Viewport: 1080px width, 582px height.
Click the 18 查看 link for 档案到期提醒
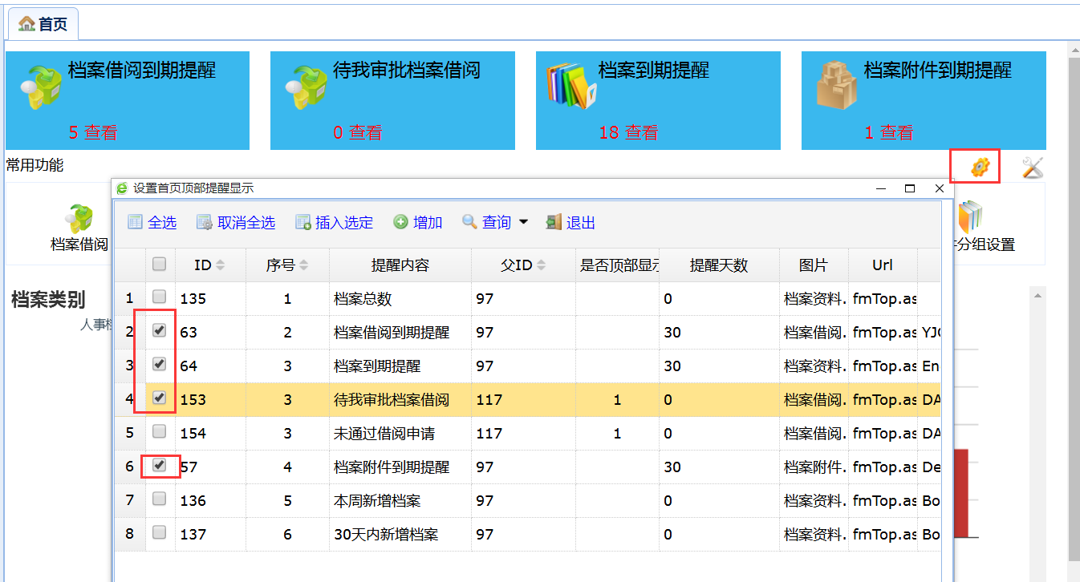pyautogui.click(x=628, y=133)
